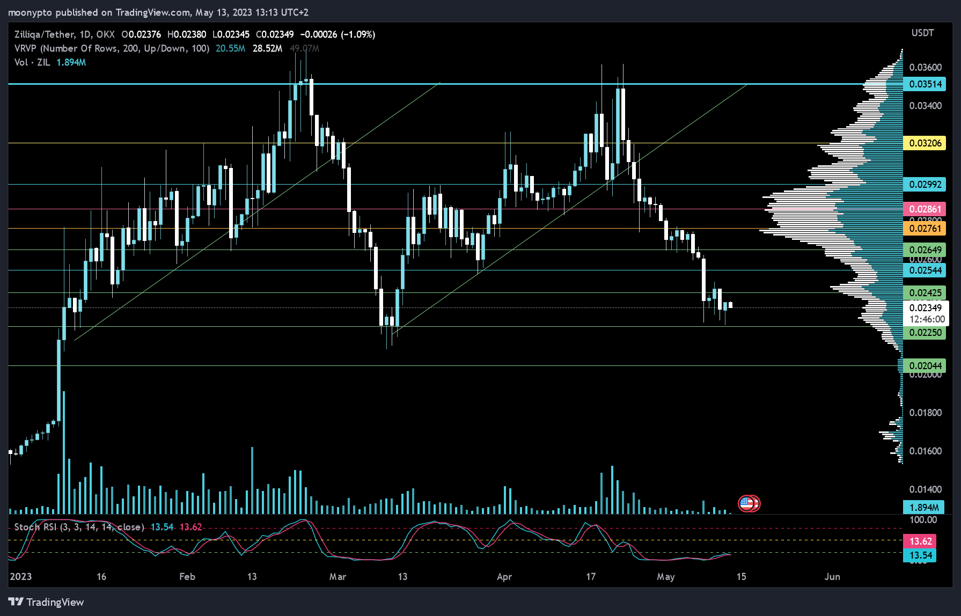This screenshot has height=616, width=961.
Task: Click the 0.01600 price scale value
Action: (x=926, y=451)
